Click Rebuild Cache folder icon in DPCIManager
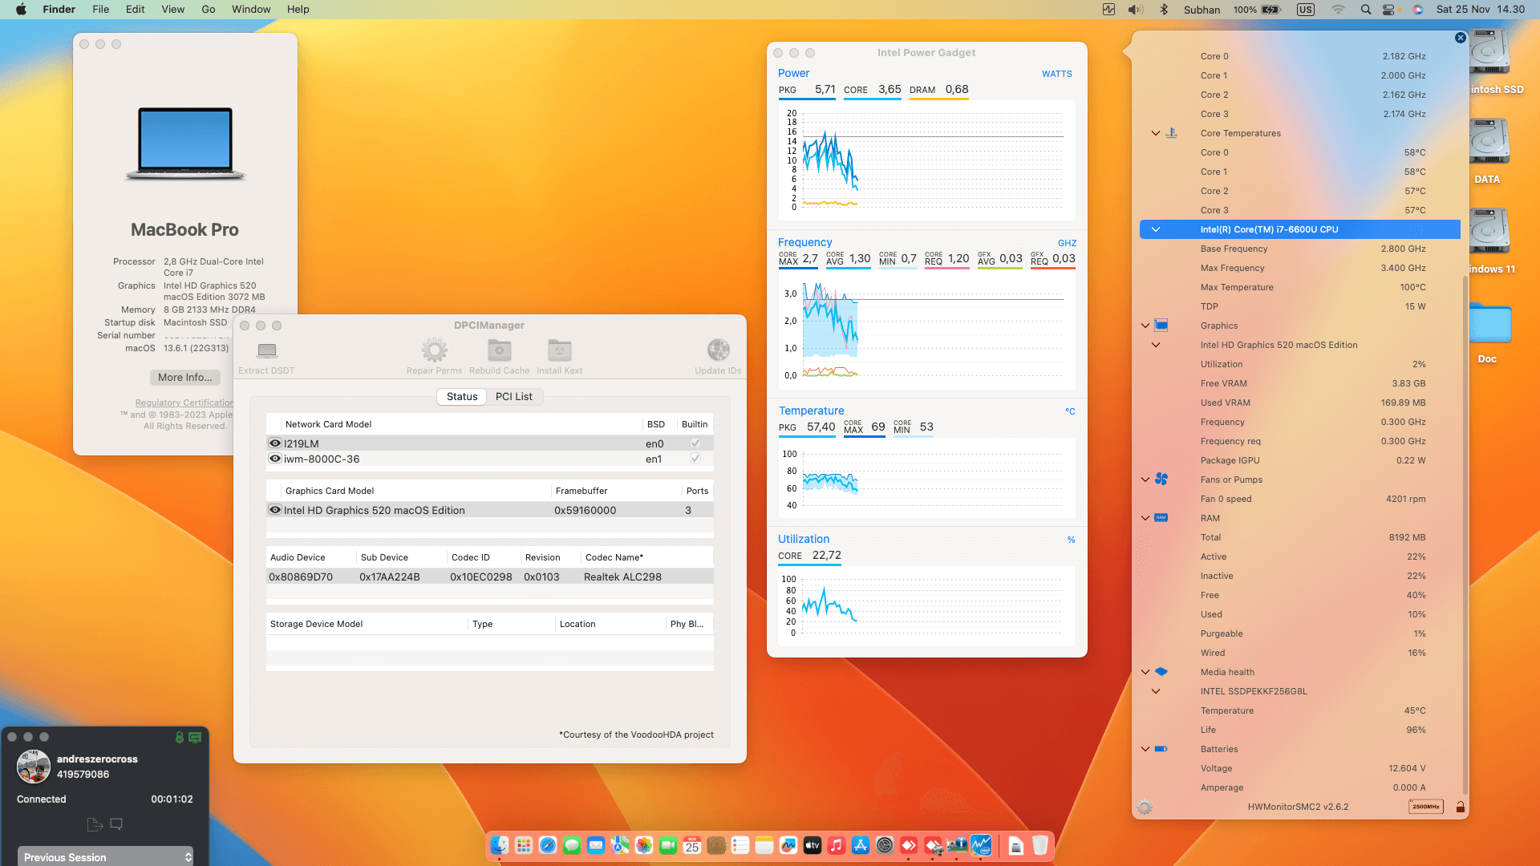The image size is (1540, 866). coord(499,350)
